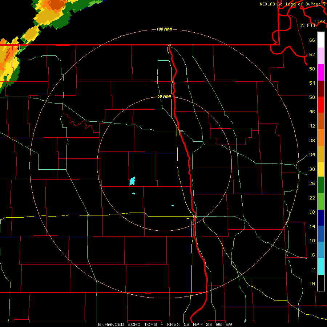Screen dimensions: 327x327
Task: Click the legend value 42
Action: point(312,126)
